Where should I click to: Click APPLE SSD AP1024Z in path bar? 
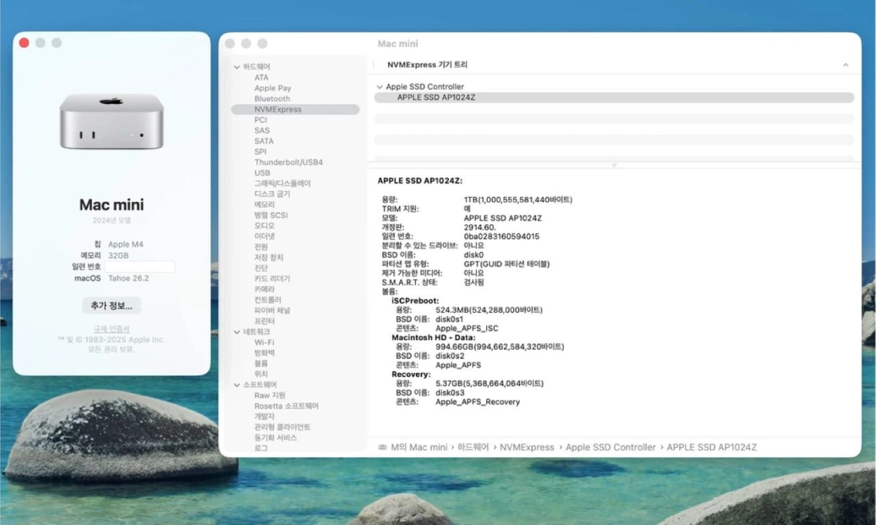click(711, 447)
